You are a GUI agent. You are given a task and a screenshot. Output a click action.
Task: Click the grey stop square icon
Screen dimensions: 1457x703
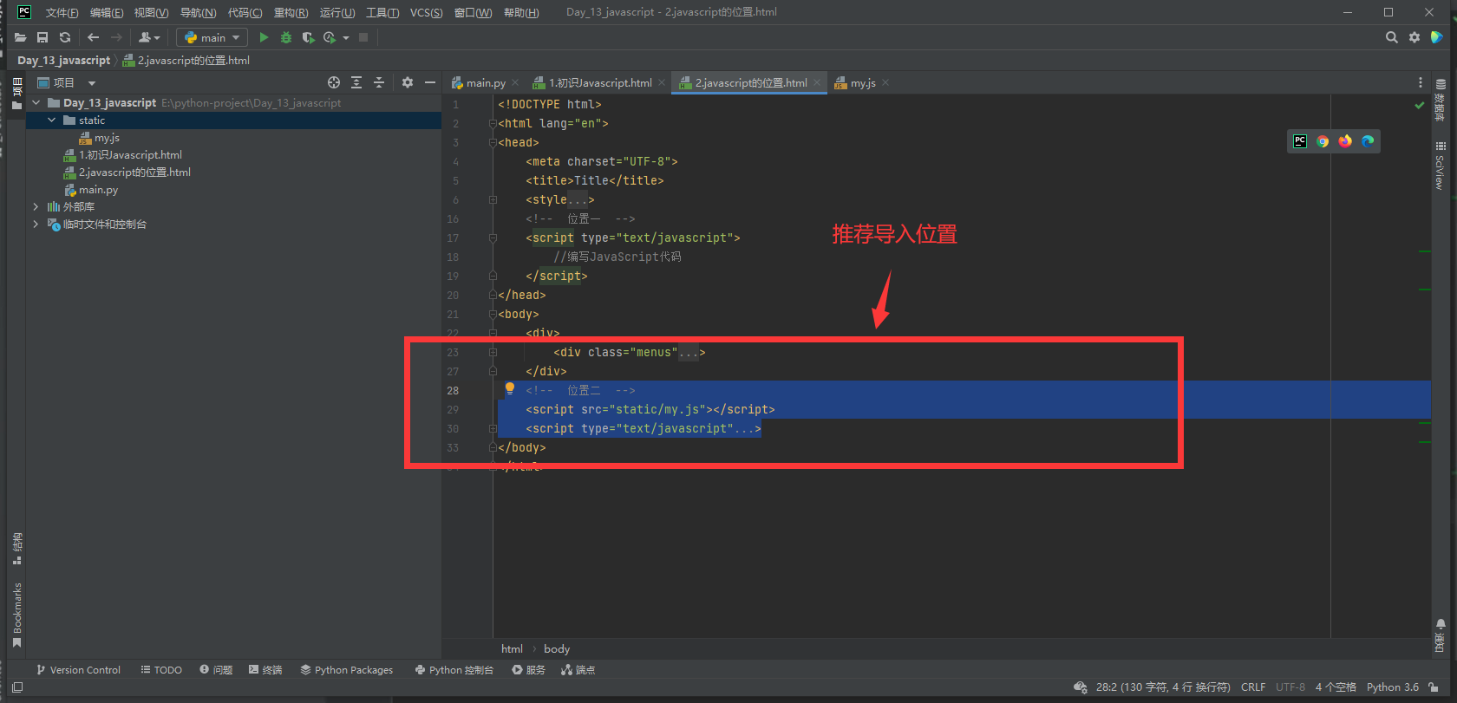pos(363,37)
